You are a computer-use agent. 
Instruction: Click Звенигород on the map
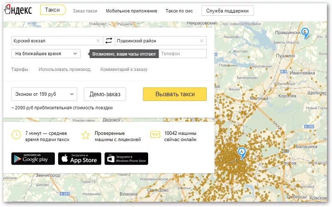[48, 175]
